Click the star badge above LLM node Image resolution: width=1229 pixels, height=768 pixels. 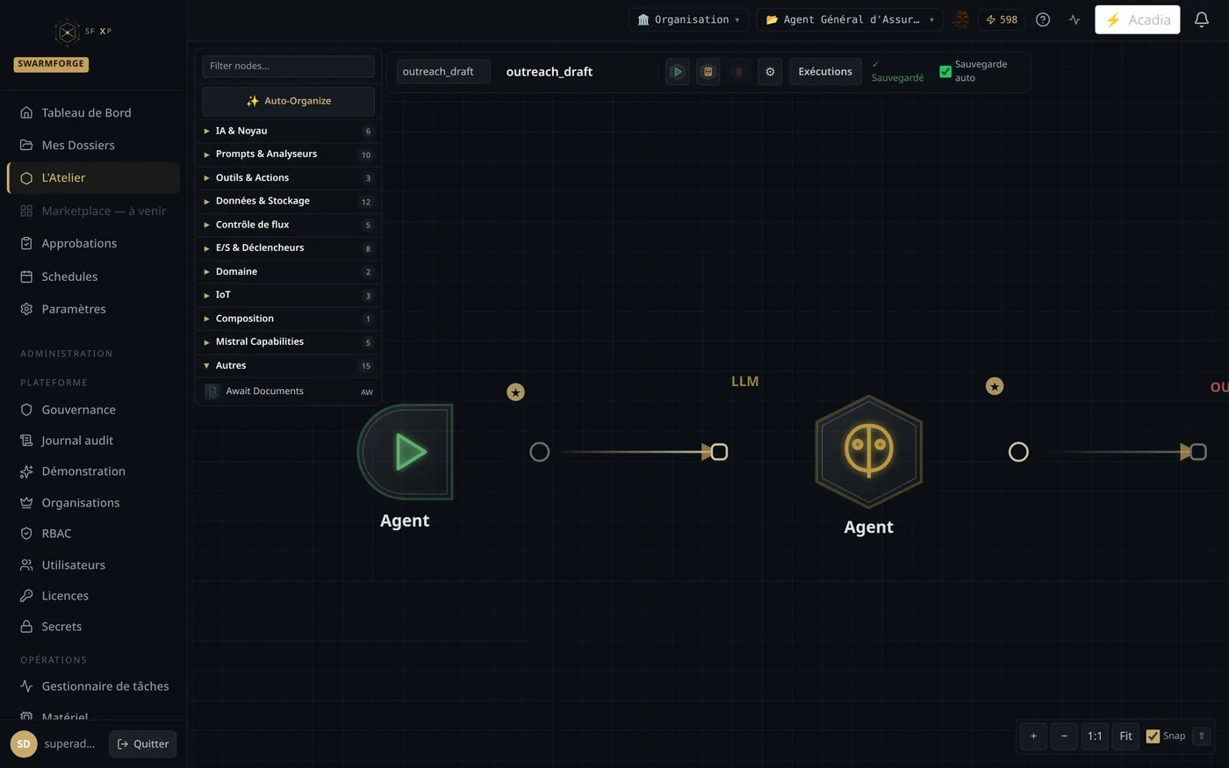click(x=995, y=386)
